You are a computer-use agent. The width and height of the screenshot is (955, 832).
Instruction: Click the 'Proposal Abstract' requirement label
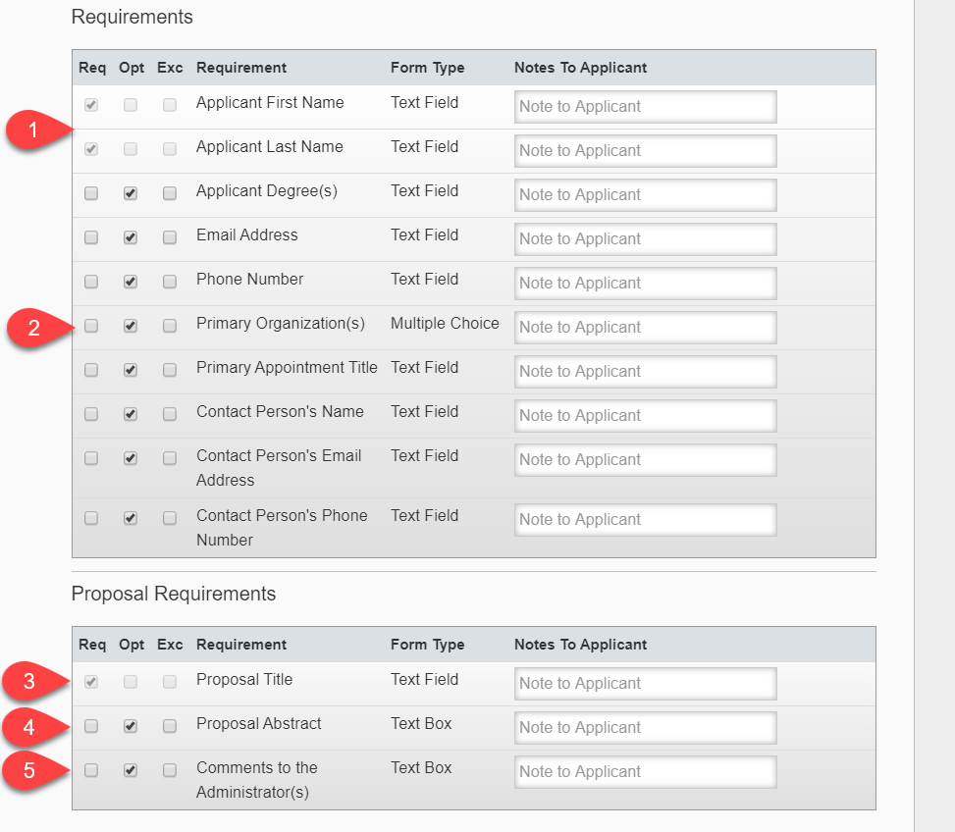[258, 724]
